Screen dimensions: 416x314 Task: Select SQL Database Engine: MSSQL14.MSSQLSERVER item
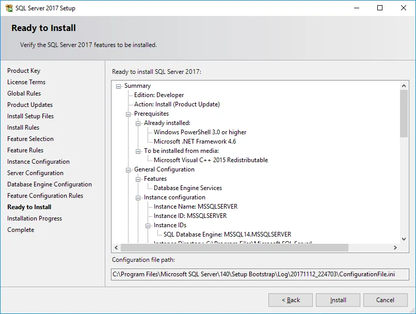click(228, 234)
